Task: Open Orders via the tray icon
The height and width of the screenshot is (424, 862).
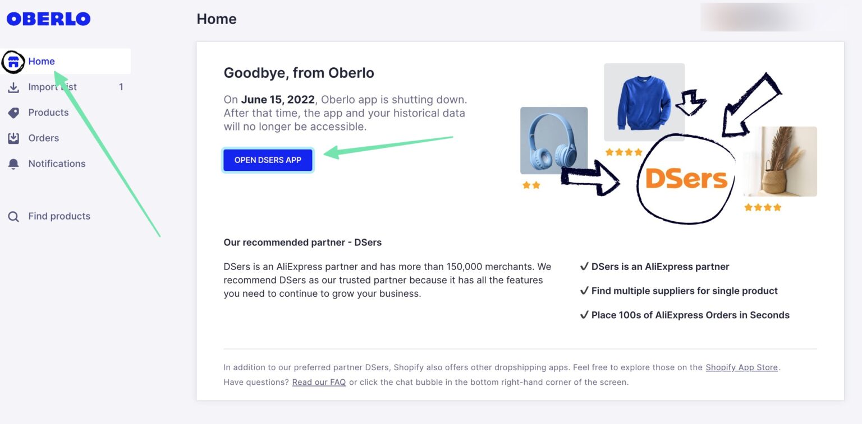Action: pos(13,138)
